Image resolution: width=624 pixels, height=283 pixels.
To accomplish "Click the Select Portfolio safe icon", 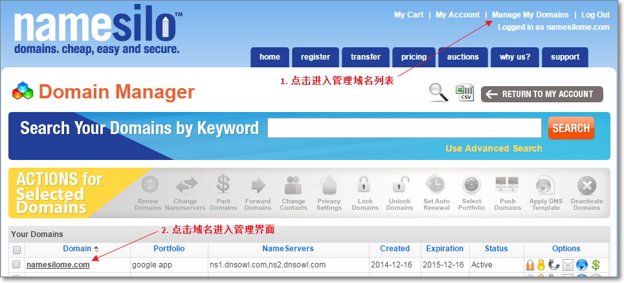I will [x=471, y=185].
